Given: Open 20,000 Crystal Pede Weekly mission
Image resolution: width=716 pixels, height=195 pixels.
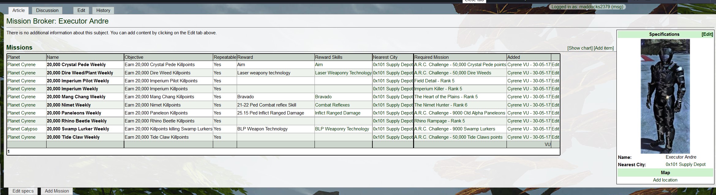Looking at the screenshot, I should [76, 65].
